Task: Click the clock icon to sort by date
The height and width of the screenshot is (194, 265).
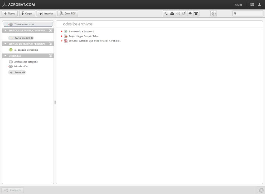Action: [178, 13]
